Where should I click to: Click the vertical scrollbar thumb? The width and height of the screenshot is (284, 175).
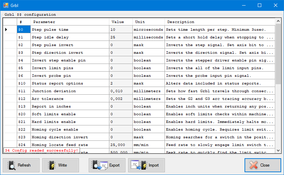tap(278, 54)
